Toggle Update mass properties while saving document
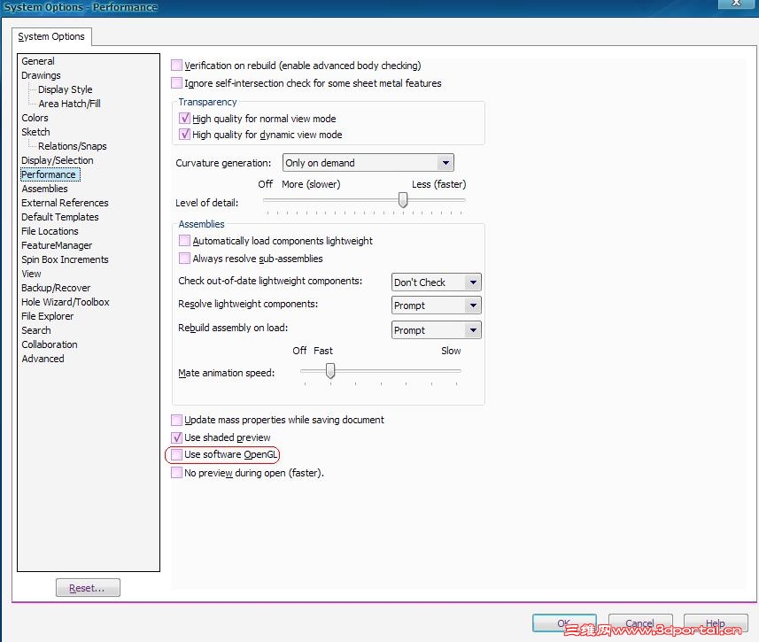 point(176,420)
